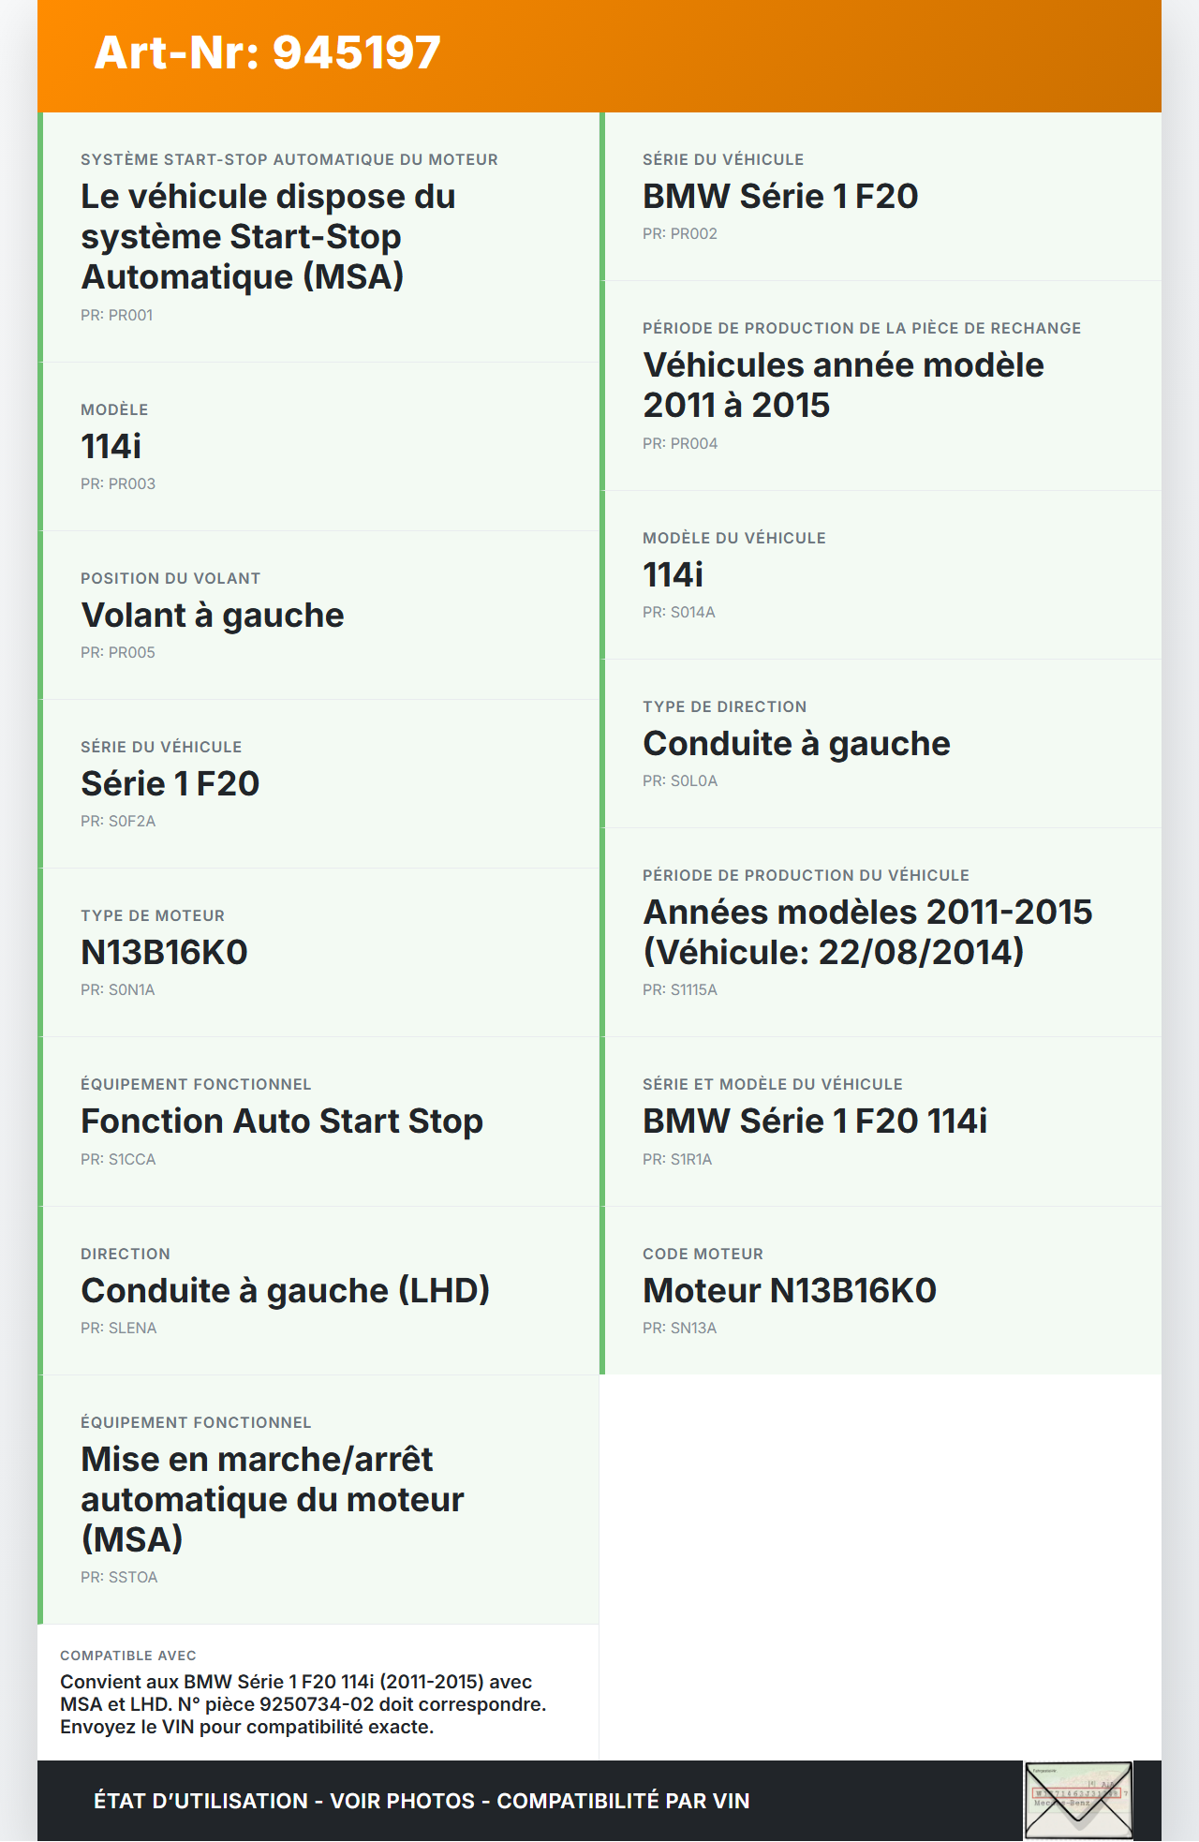Viewport: 1199px width, 1842px height.
Task: Click Véhicules année modèle 2011 à 2015
Action: pyautogui.click(x=842, y=385)
